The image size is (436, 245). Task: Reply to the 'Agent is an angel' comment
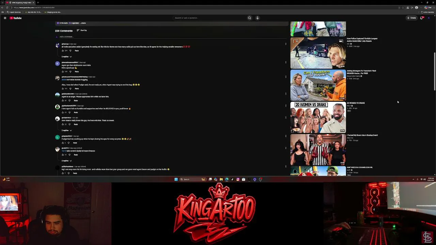[x=76, y=101]
